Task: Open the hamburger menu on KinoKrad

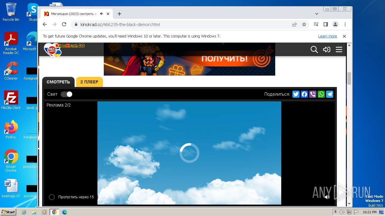Action: coord(339,49)
